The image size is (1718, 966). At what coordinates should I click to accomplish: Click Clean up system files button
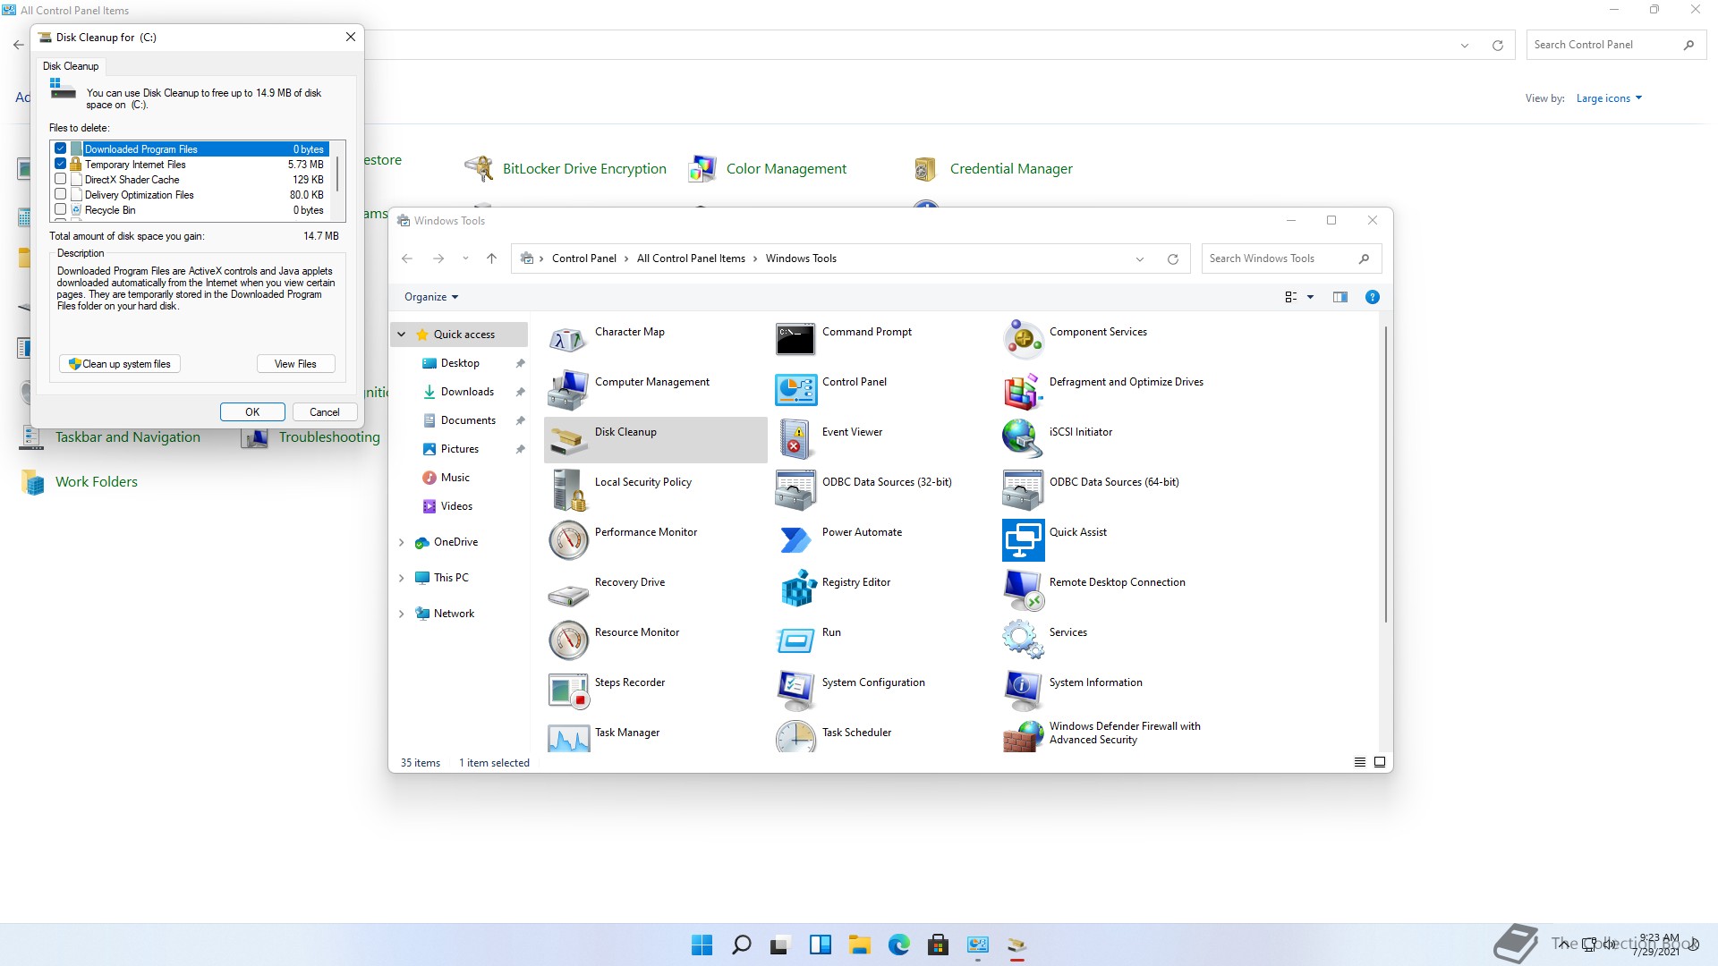click(x=120, y=364)
